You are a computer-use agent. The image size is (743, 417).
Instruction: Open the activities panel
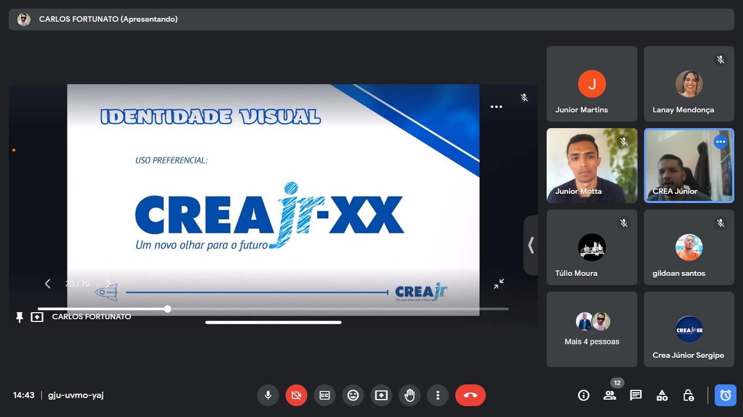(x=662, y=395)
